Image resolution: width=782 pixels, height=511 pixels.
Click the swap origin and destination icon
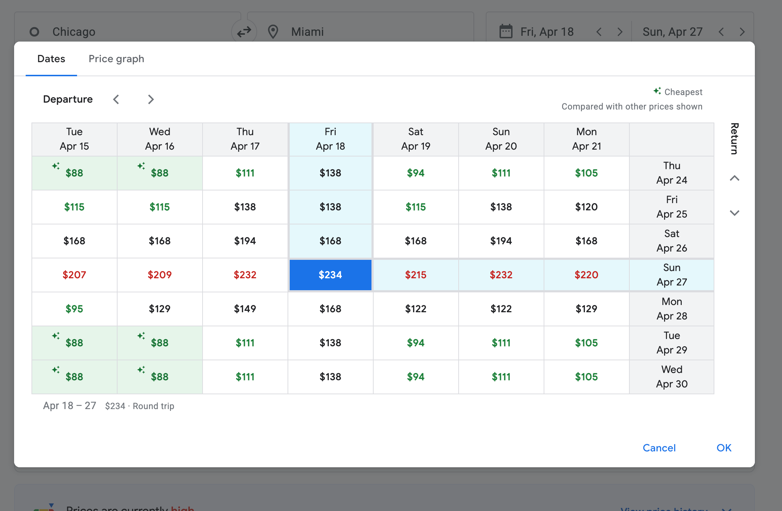coord(245,31)
